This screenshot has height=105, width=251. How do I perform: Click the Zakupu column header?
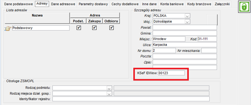95,21
